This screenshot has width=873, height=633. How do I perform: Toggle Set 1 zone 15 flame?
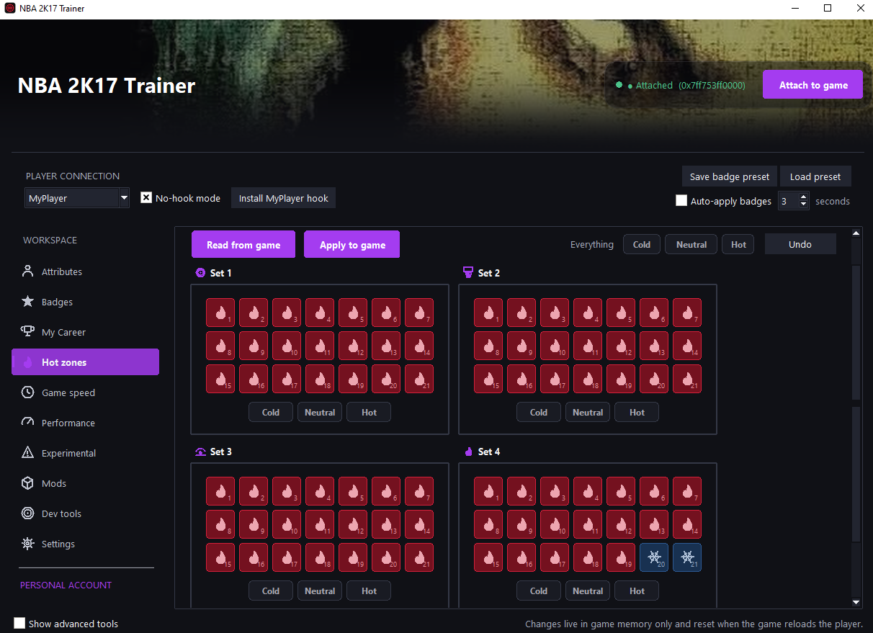[220, 379]
